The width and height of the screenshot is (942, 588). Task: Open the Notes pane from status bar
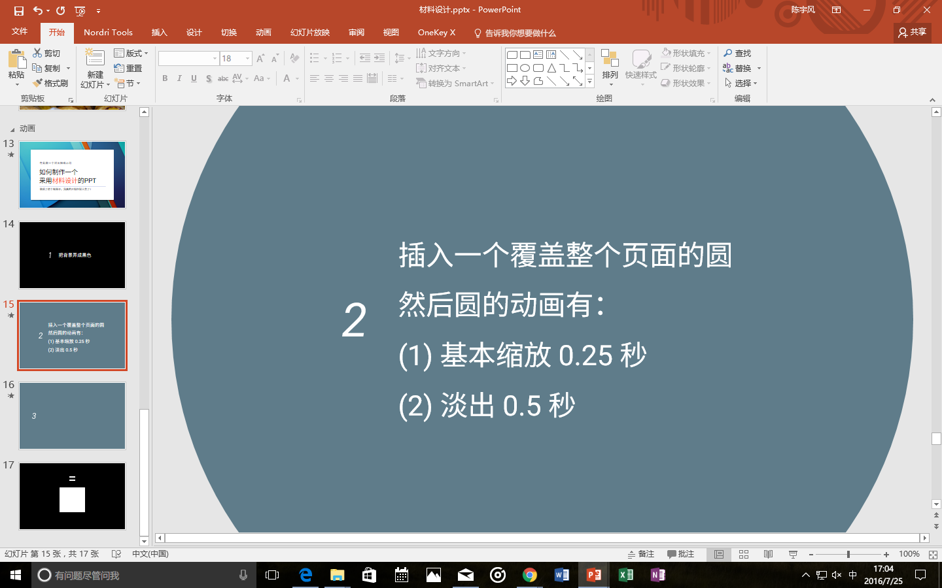tap(643, 553)
